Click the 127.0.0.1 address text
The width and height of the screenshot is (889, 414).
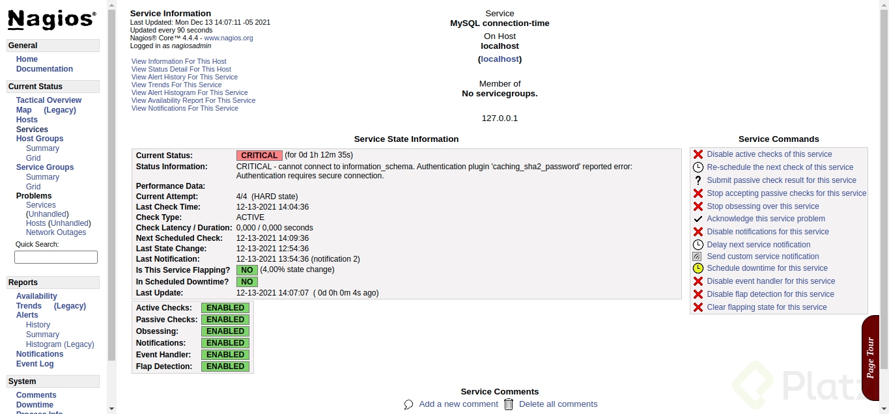coord(500,118)
